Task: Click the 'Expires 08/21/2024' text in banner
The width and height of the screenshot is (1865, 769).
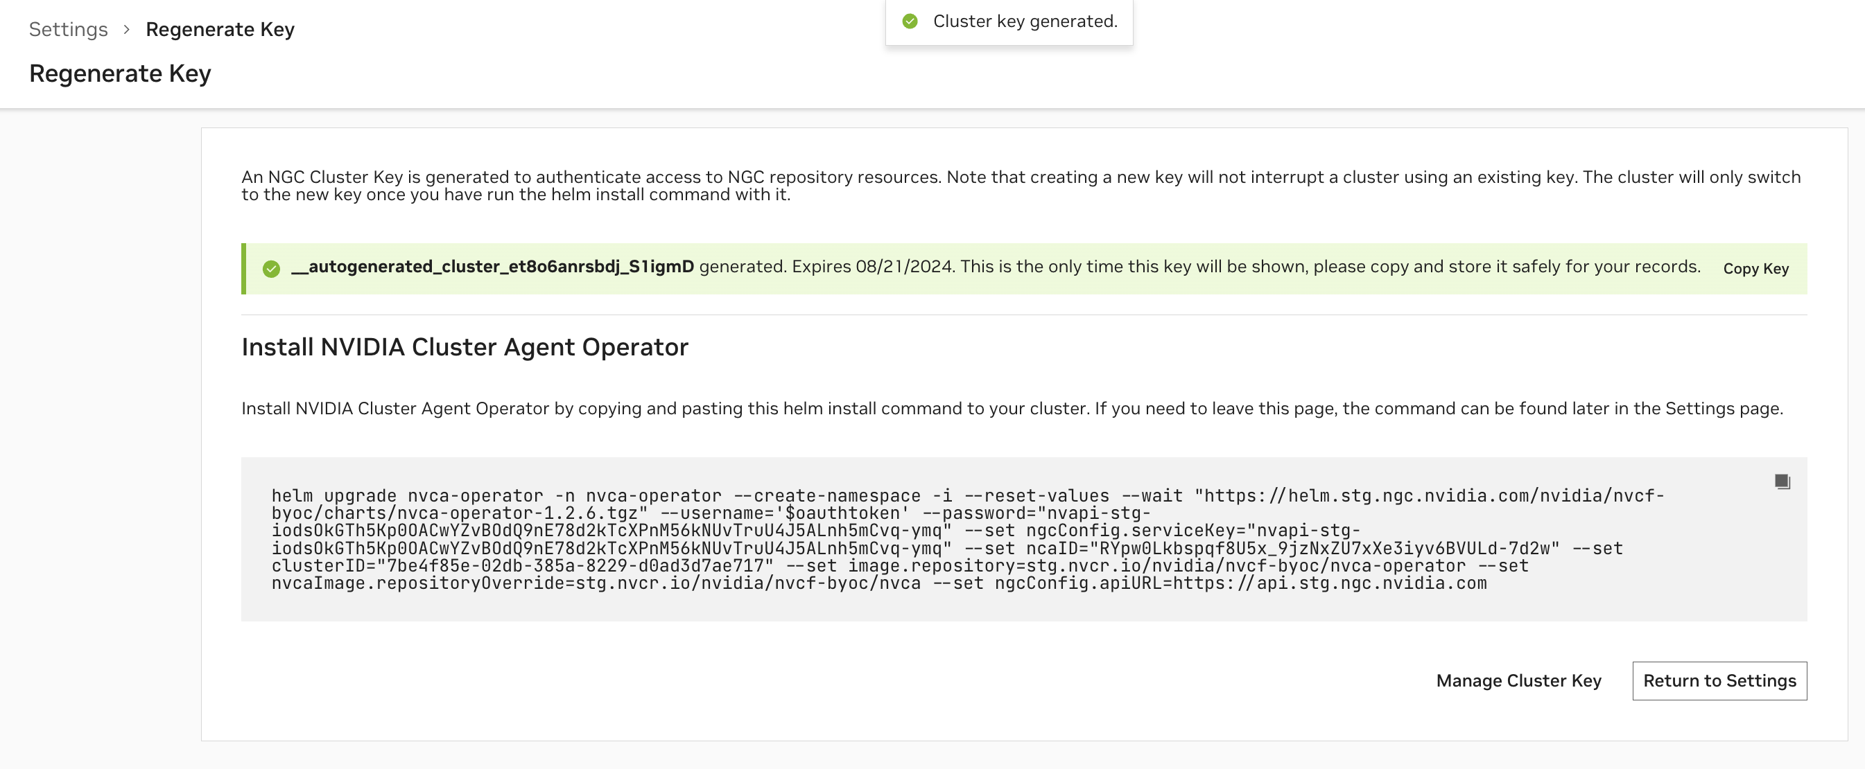Action: (874, 267)
